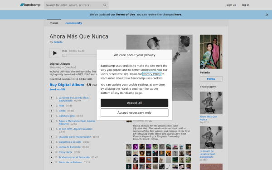The height and width of the screenshot is (170, 272).
Task: Open the Cállate la Jeta track link
Action: click(x=67, y=116)
